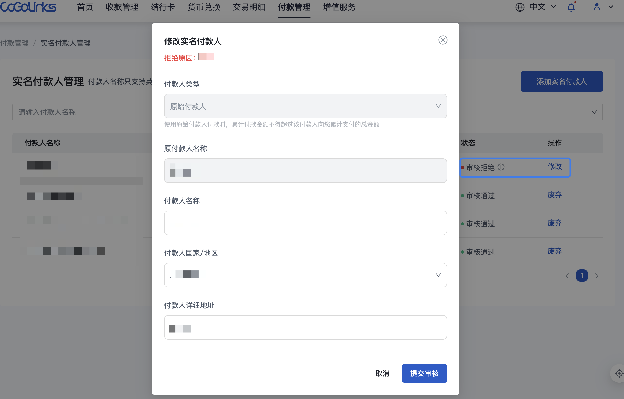Image resolution: width=624 pixels, height=399 pixels.
Task: Expand the 付款人类型 dropdown
Action: [305, 106]
